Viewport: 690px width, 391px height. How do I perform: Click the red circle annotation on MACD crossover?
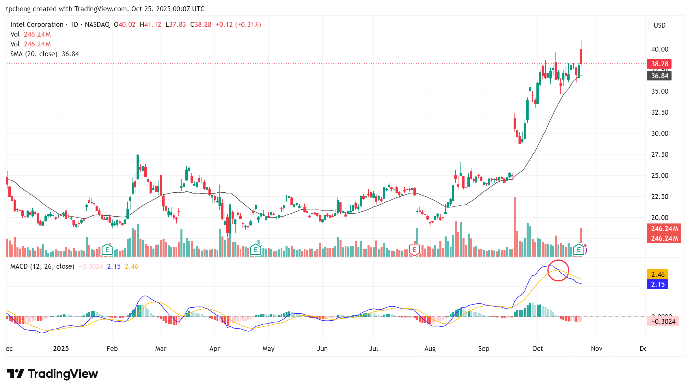(558, 270)
